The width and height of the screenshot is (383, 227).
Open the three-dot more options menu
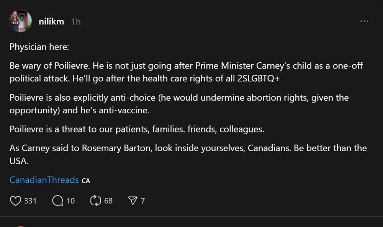click(x=364, y=21)
